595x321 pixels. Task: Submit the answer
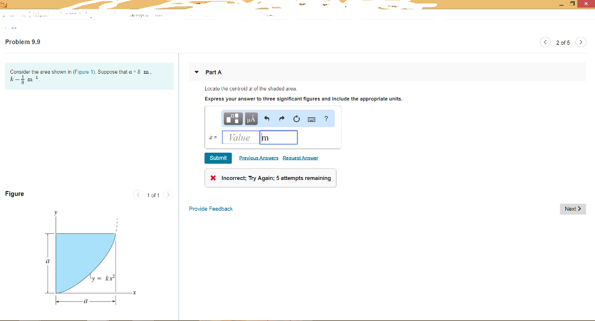click(x=218, y=158)
